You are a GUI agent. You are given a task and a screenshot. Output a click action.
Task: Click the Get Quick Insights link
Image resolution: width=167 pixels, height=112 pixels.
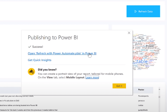pyautogui.click(x=40, y=60)
